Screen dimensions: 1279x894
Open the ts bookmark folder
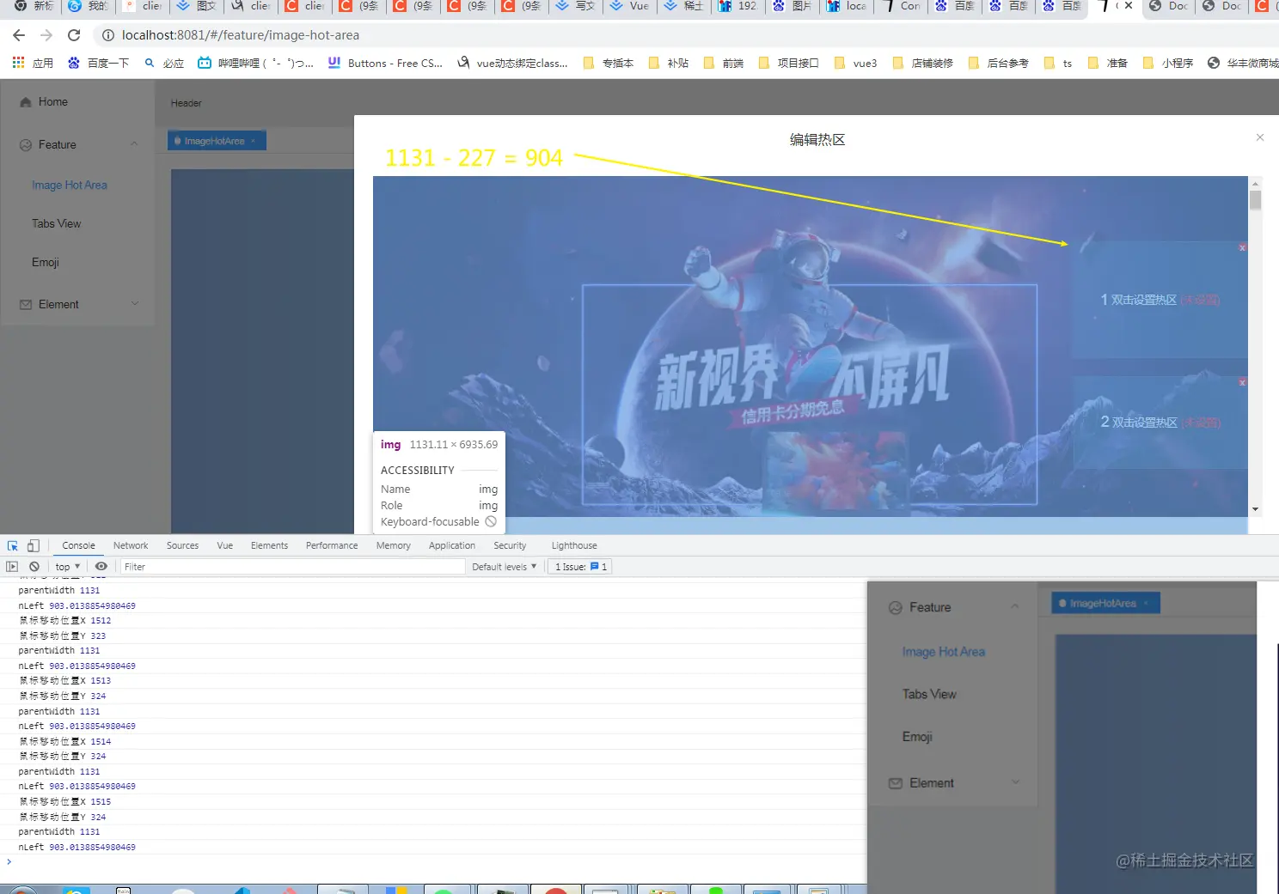point(1058,63)
